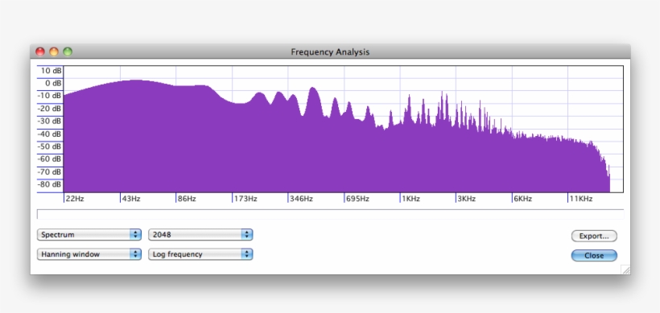The image size is (660, 313).
Task: Click the 86Hz axis label
Action: (187, 199)
